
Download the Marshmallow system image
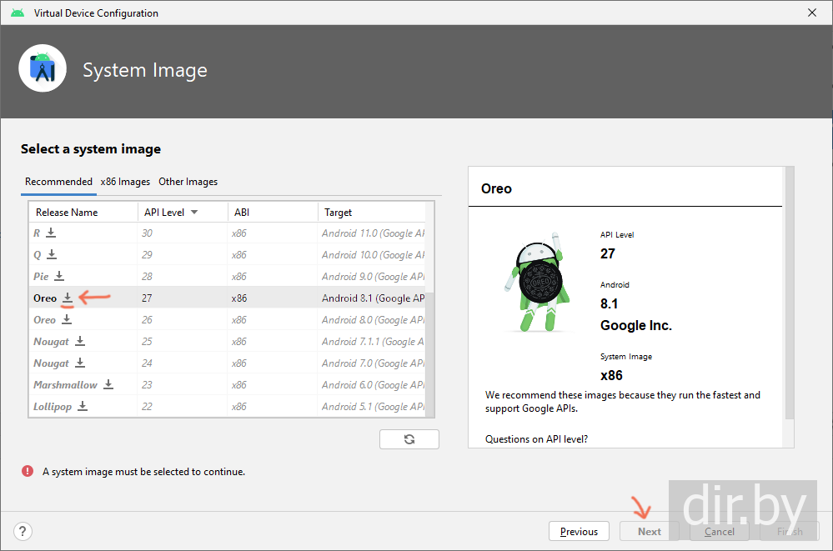pos(108,384)
